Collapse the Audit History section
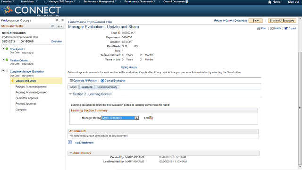 point(71,153)
